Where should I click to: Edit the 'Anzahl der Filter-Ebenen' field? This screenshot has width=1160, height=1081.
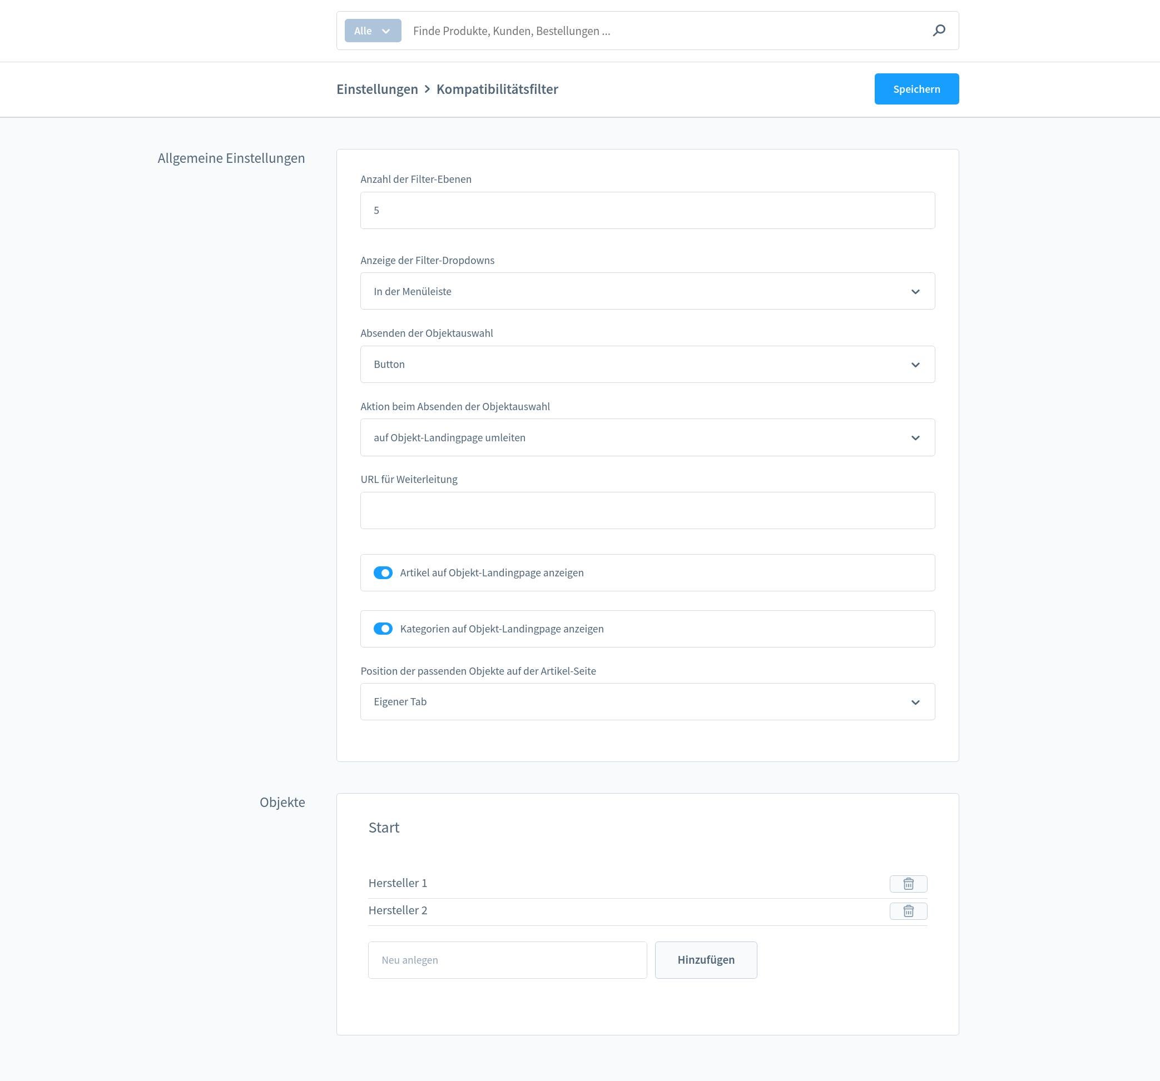click(x=647, y=211)
